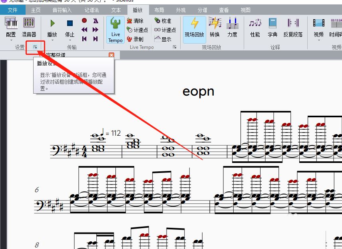Image resolution: width=342 pixels, height=249 pixels.
Task: Open the 混音器 mixer
Action: click(x=29, y=27)
